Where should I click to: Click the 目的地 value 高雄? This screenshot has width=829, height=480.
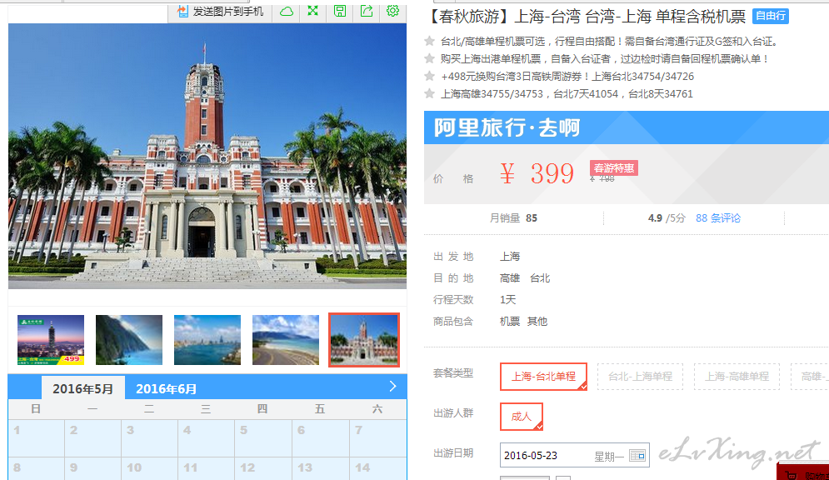click(510, 278)
